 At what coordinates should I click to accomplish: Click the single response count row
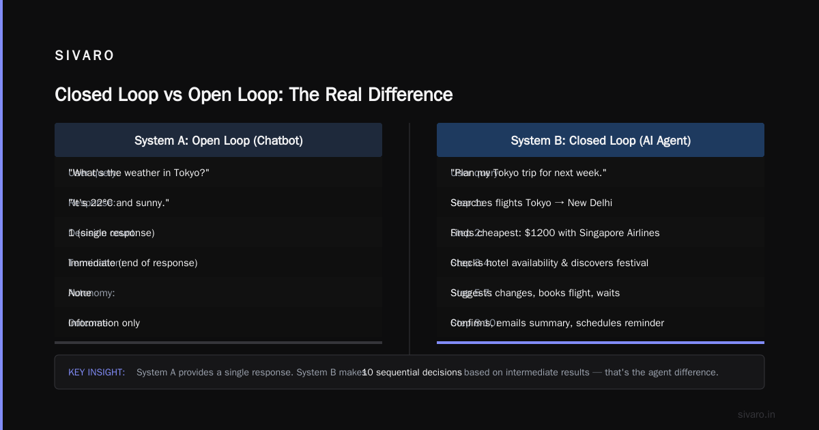pyautogui.click(x=218, y=233)
